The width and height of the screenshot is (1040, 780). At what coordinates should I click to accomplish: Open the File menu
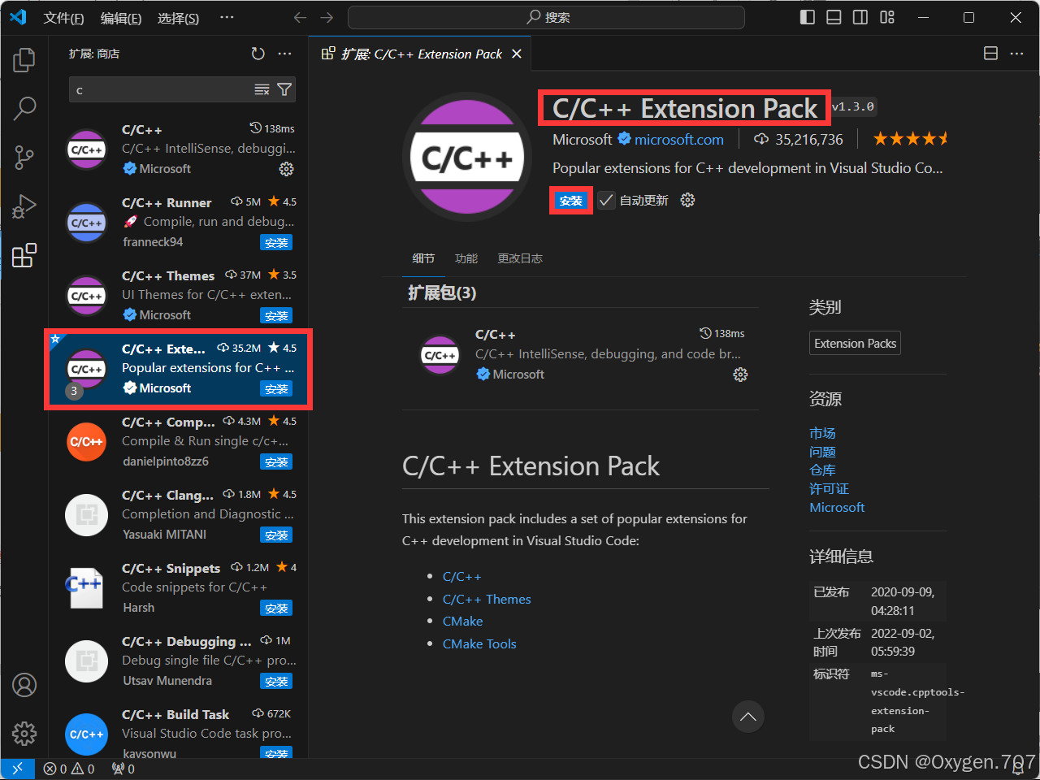tap(63, 18)
